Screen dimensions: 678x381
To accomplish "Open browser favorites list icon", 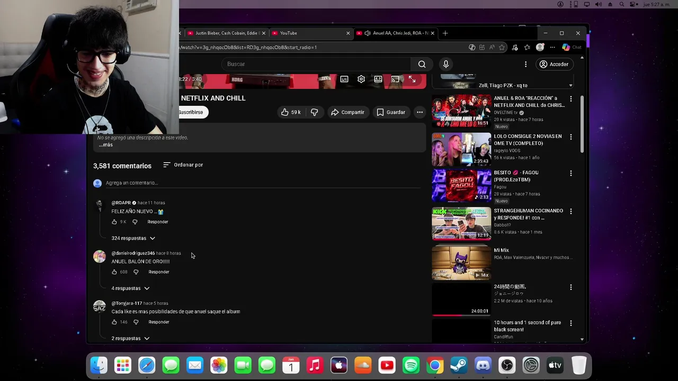I will click(x=527, y=47).
